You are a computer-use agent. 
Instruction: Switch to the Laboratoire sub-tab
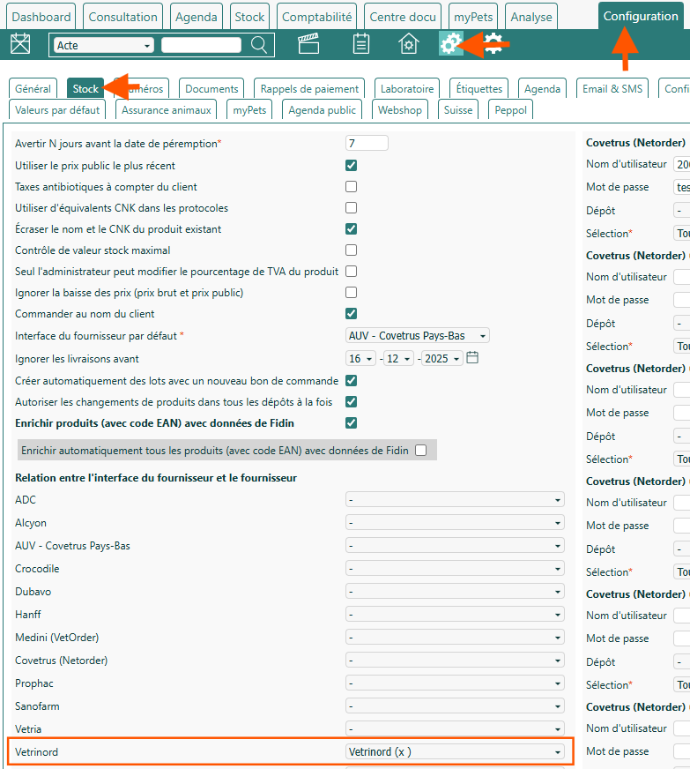407,89
